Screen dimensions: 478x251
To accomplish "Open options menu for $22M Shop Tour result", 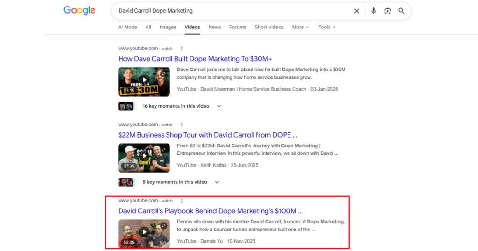I will 182,125.
